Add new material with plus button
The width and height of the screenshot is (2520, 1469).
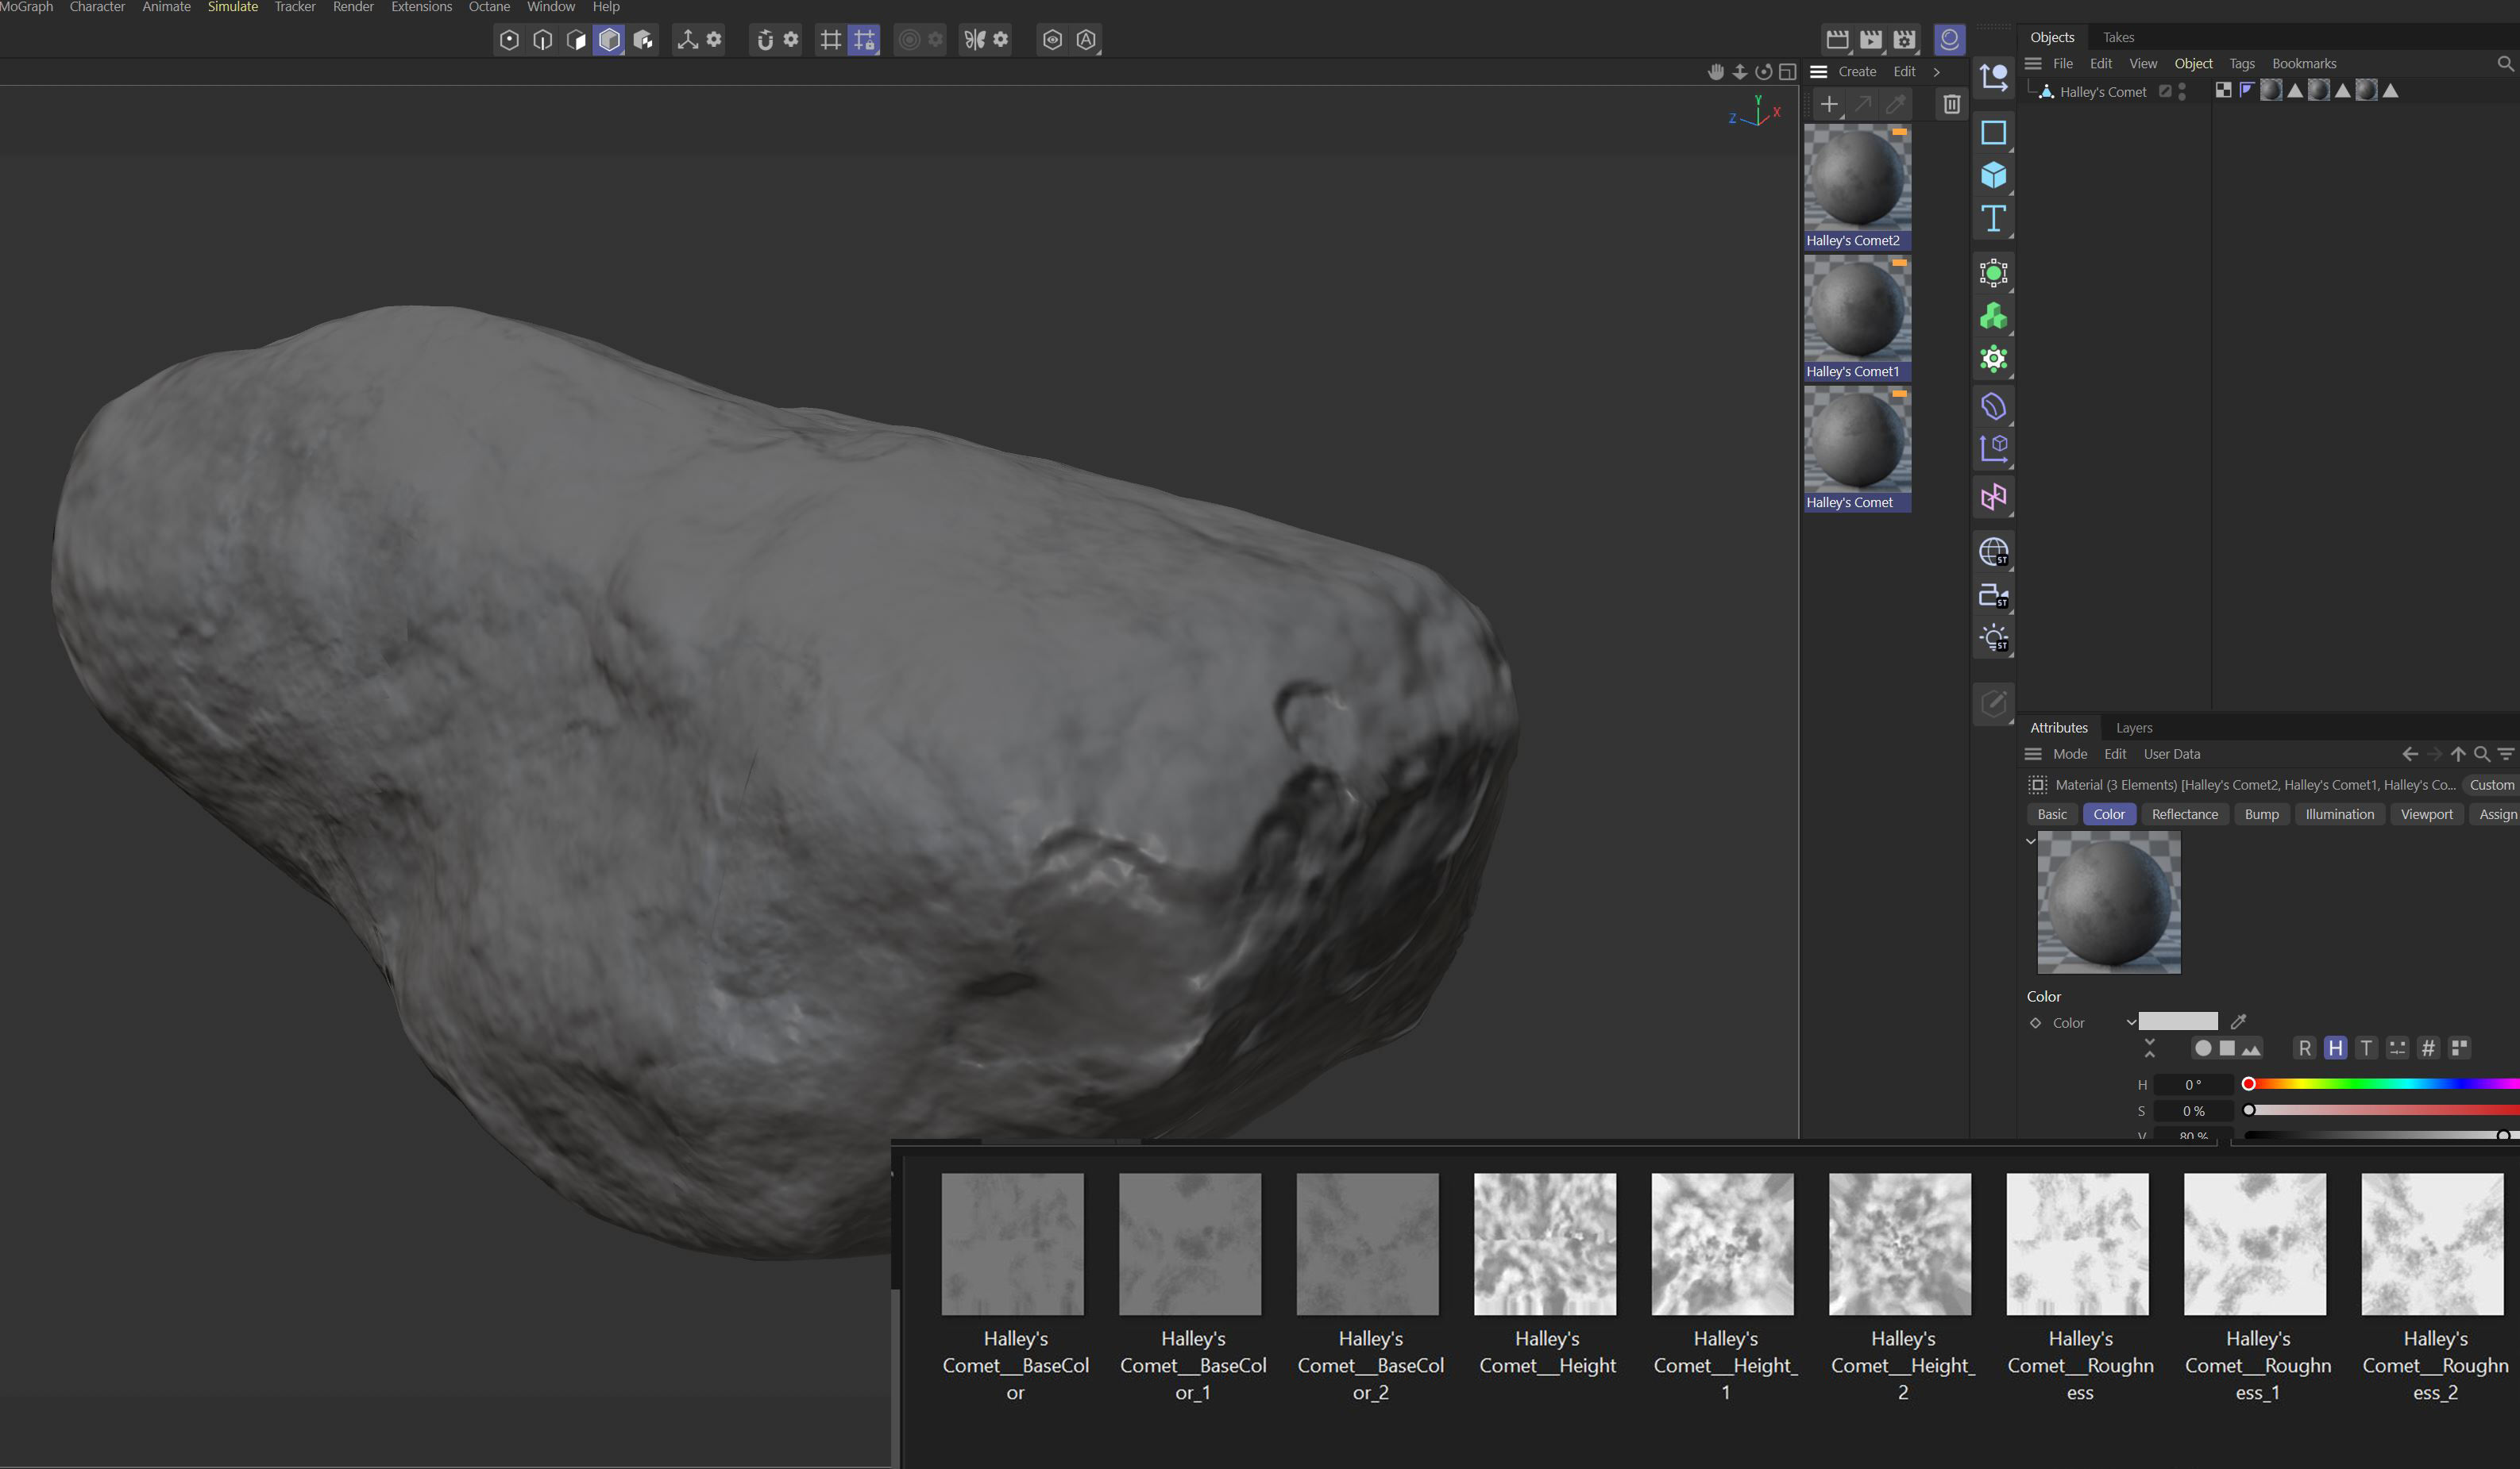pyautogui.click(x=1829, y=104)
